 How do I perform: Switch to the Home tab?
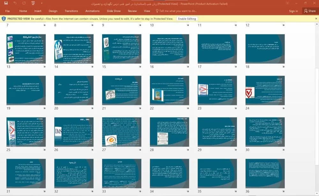(x=23, y=11)
